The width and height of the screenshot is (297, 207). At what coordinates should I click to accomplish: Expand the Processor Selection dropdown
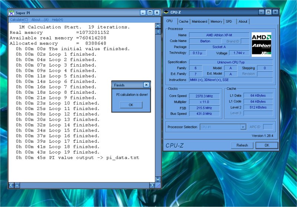[x=243, y=127]
